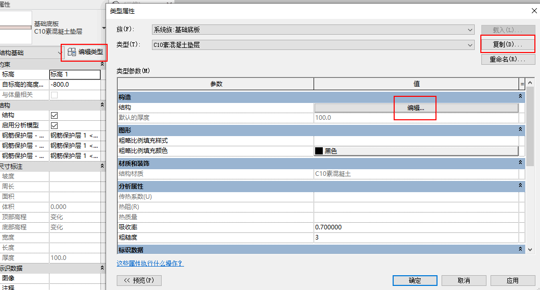Click the Rename (重命名) button
This screenshot has height=290, width=540.
point(508,59)
